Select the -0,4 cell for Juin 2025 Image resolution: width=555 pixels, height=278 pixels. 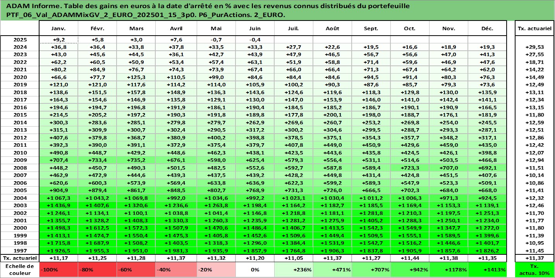[255, 39]
